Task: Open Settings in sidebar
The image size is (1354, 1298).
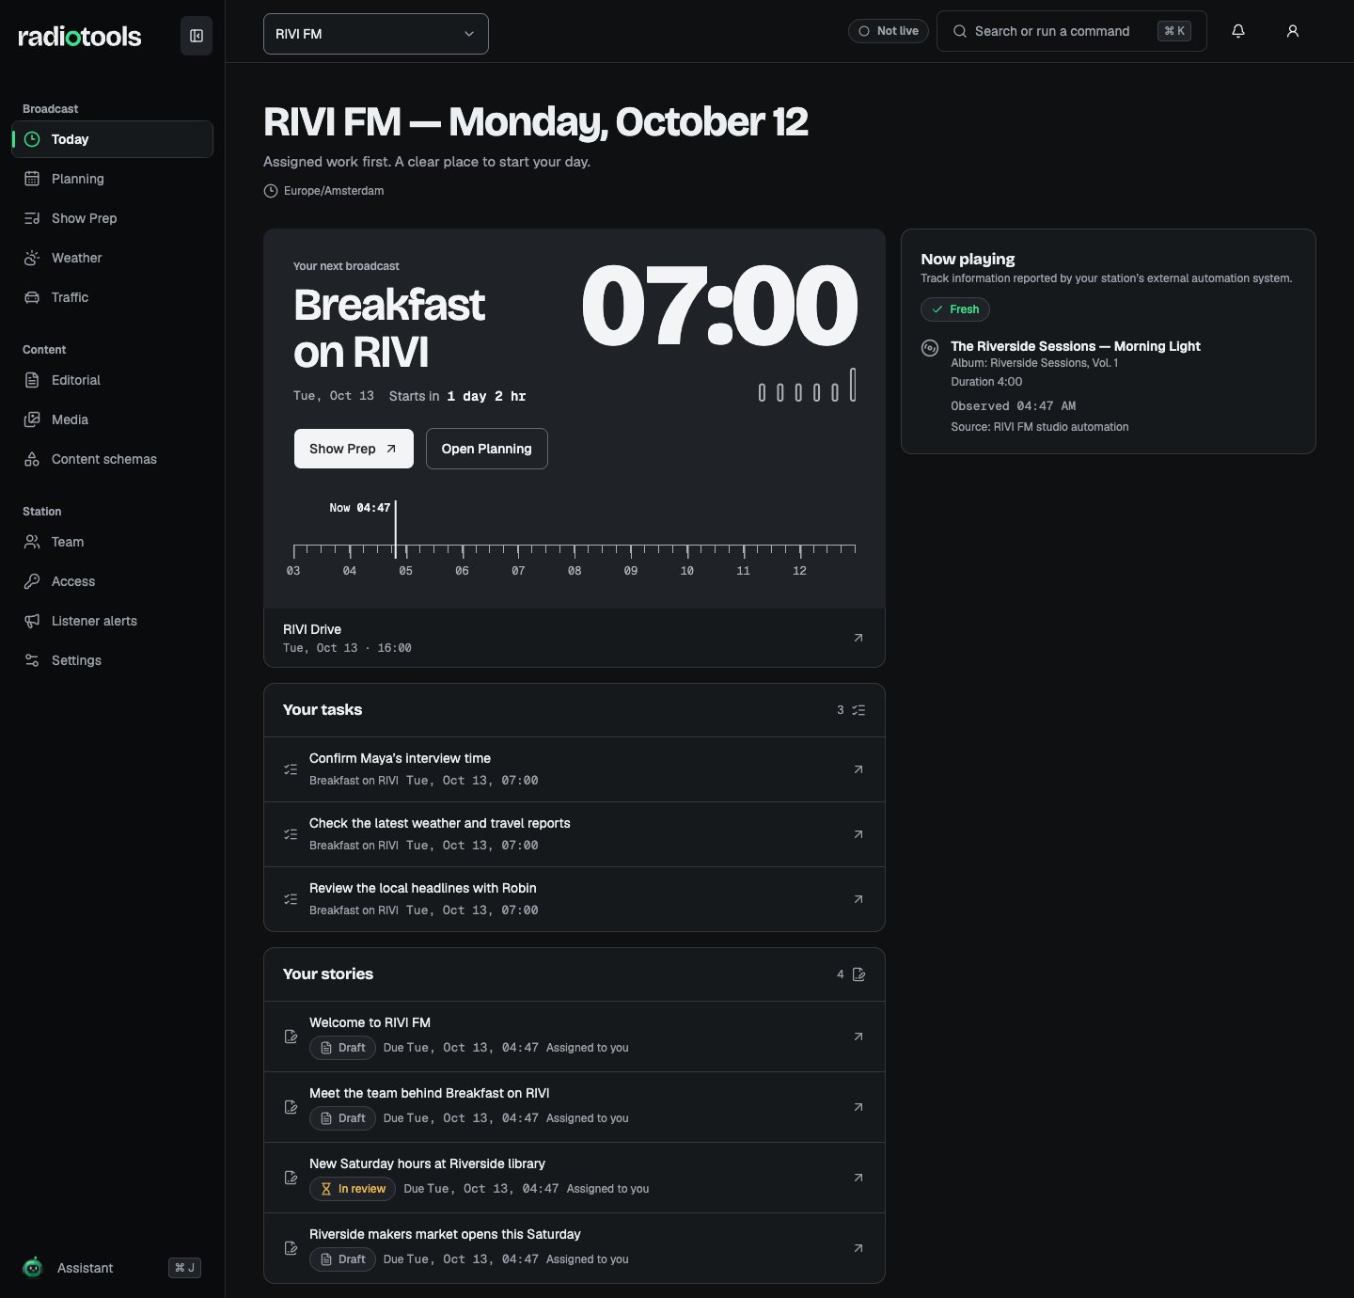Action: tap(112, 660)
